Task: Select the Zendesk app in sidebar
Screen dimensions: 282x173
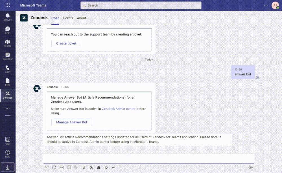Action: (8, 95)
